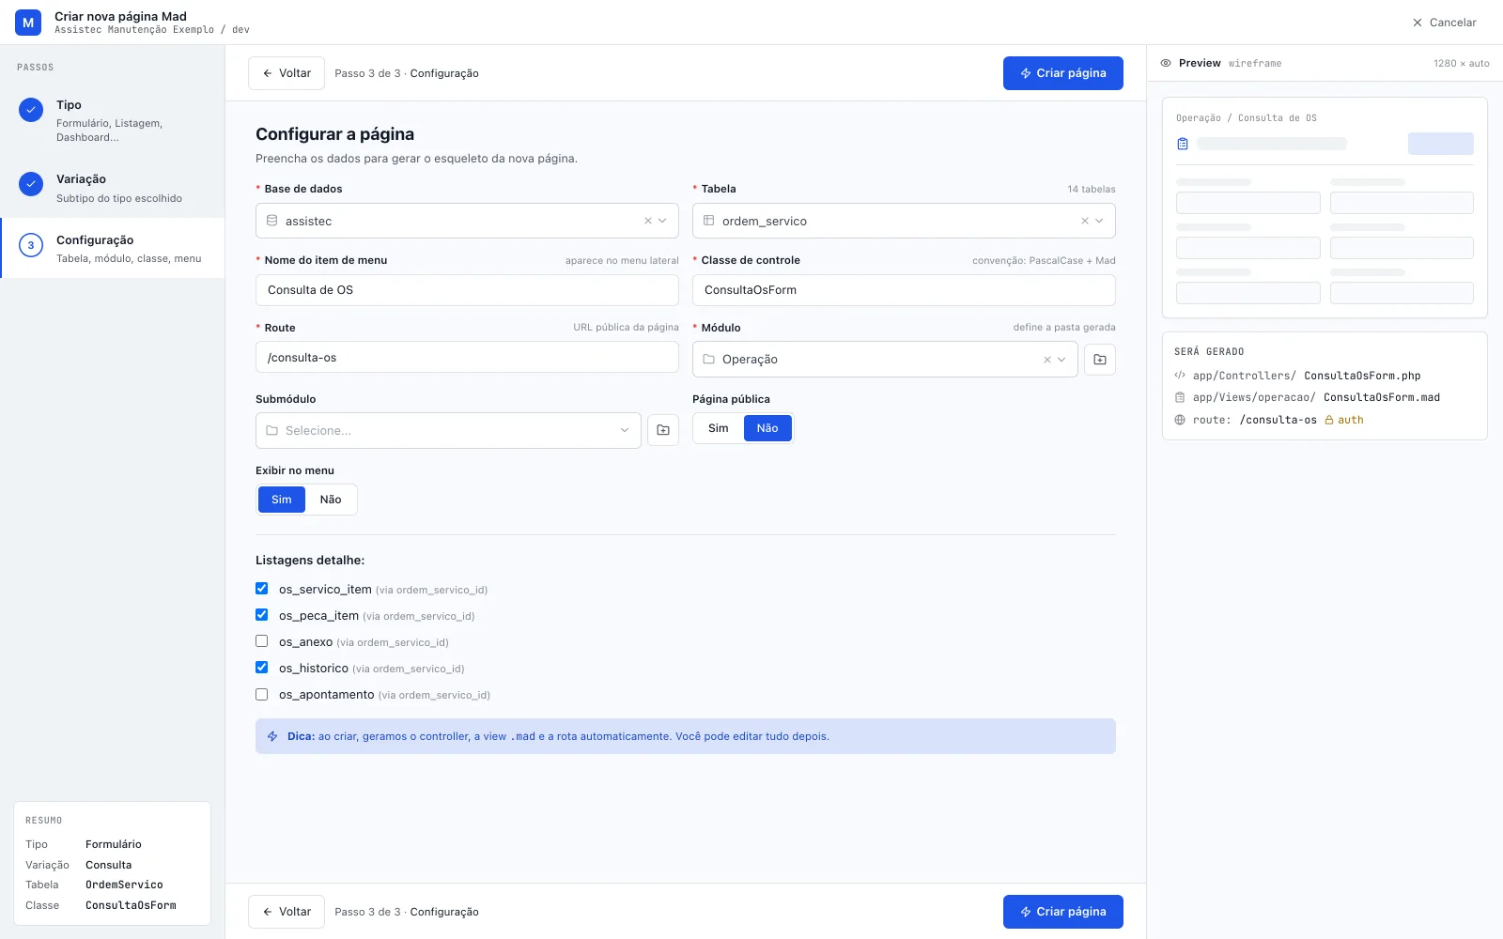
Task: Click ConsultaOsForm.mad file name
Action: [x=1382, y=397]
